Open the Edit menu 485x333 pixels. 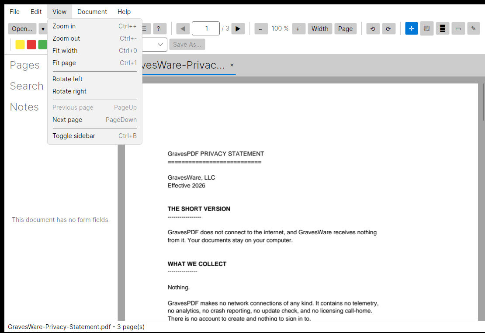click(x=36, y=12)
